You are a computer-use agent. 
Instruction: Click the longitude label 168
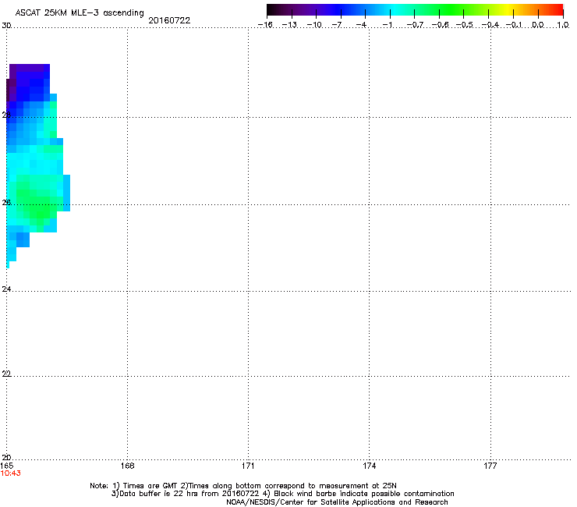[x=128, y=466]
